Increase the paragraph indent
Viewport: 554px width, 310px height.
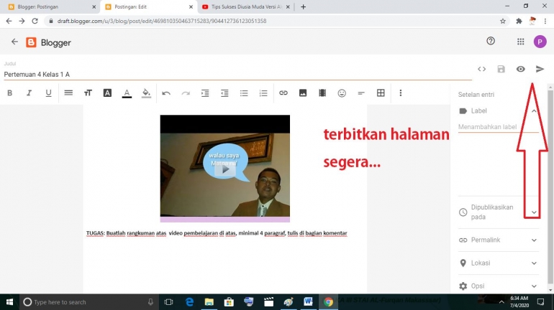[205, 93]
